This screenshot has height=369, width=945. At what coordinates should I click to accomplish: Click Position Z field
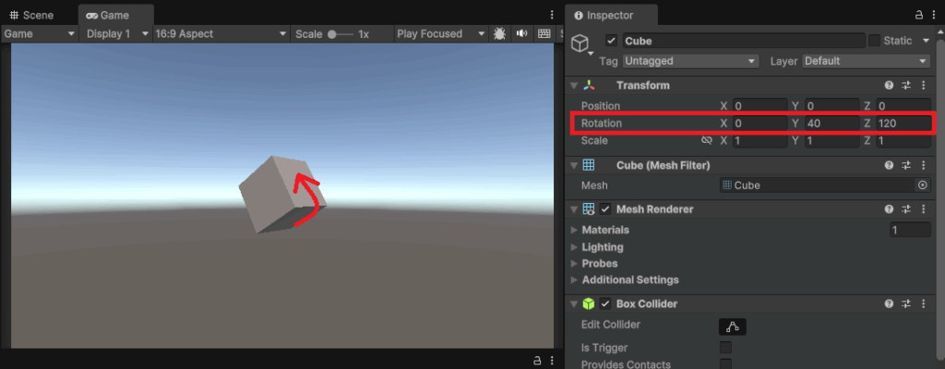pos(903,106)
